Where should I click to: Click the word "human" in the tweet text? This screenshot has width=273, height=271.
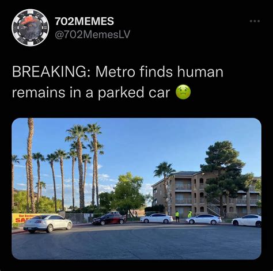(x=200, y=72)
